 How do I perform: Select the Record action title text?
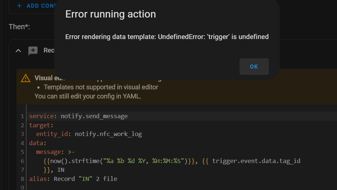[x=49, y=50]
